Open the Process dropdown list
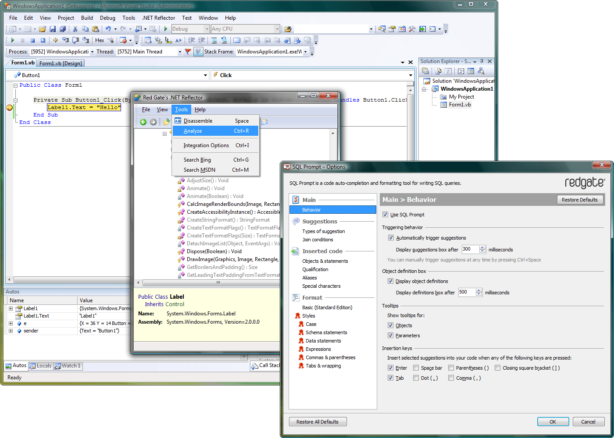 click(x=92, y=52)
